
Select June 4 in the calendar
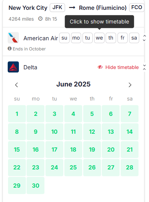tap(73, 114)
